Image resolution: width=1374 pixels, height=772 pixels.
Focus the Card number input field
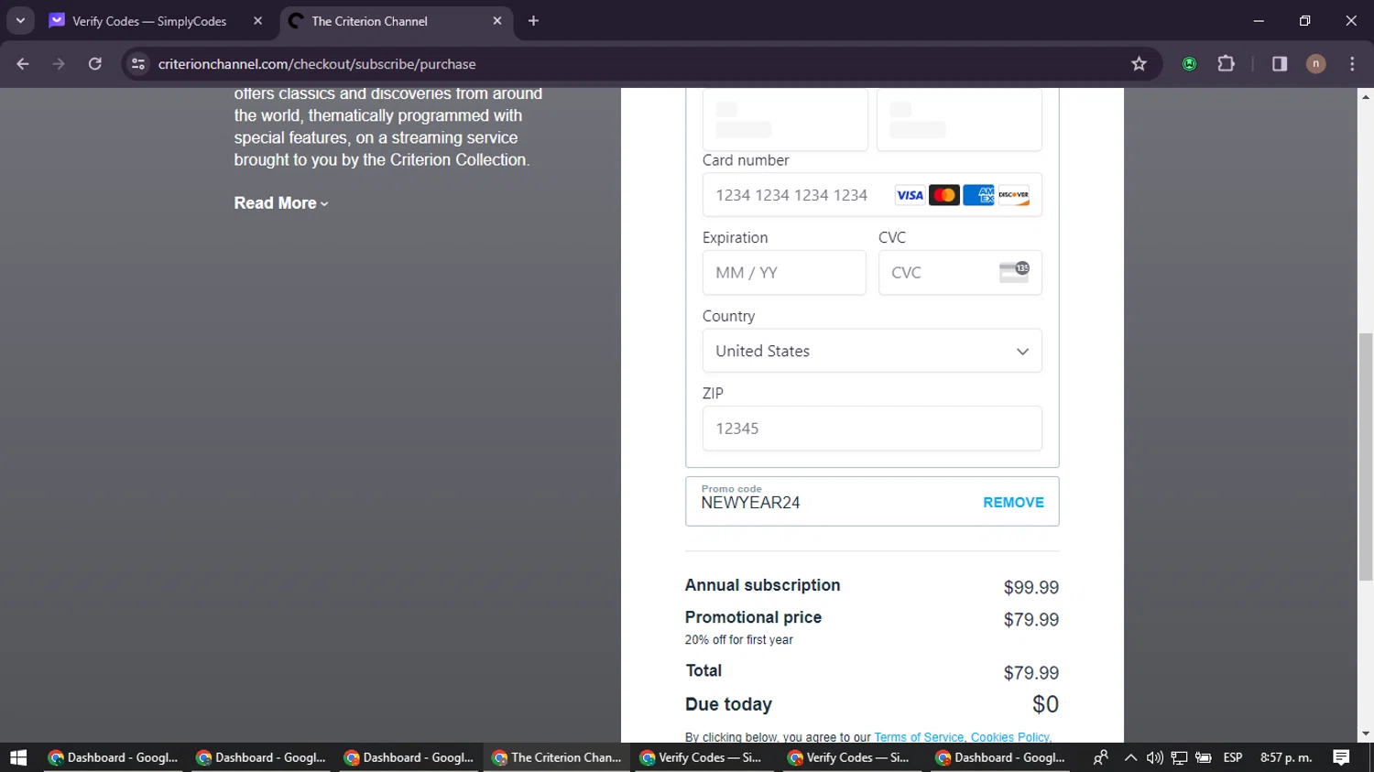(872, 195)
